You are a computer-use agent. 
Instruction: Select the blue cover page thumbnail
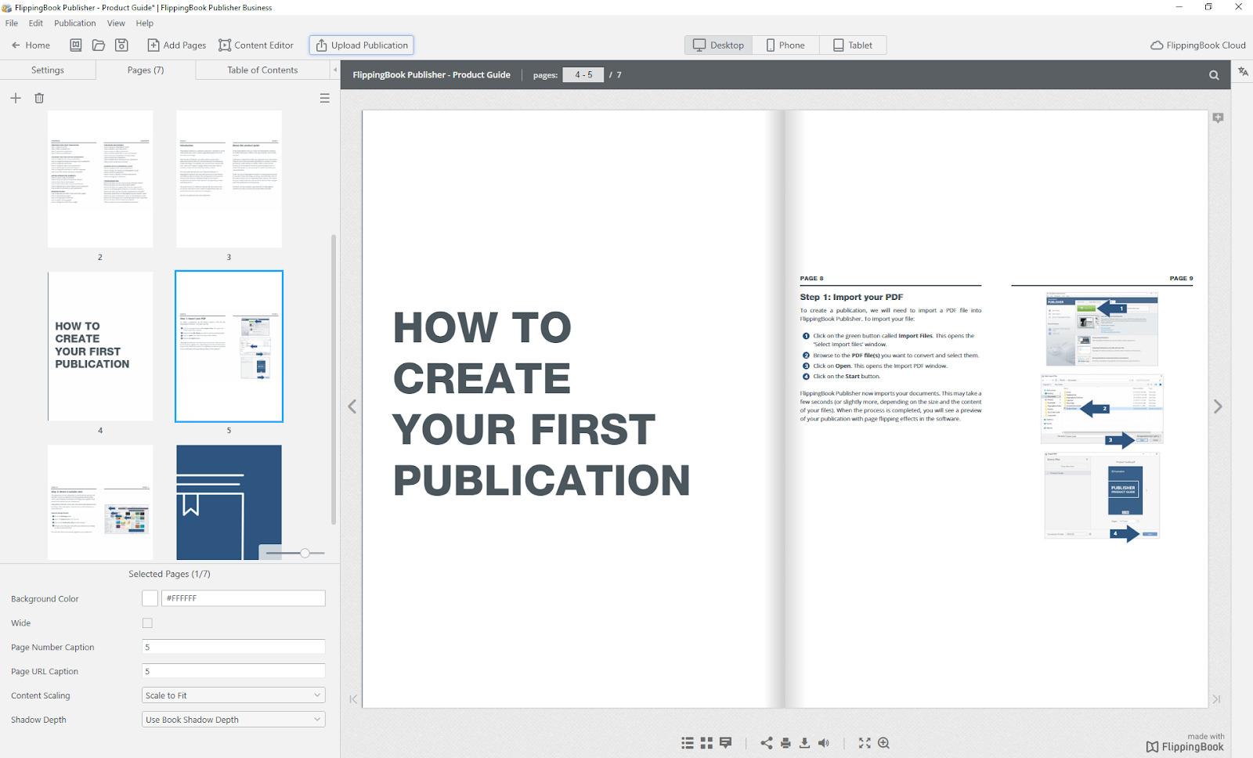click(x=229, y=502)
